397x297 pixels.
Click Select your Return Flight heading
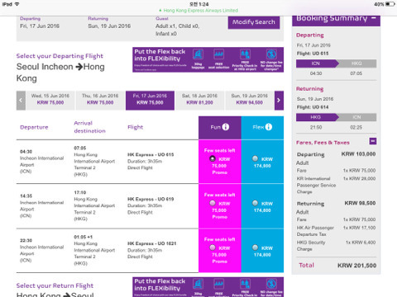coord(55,285)
